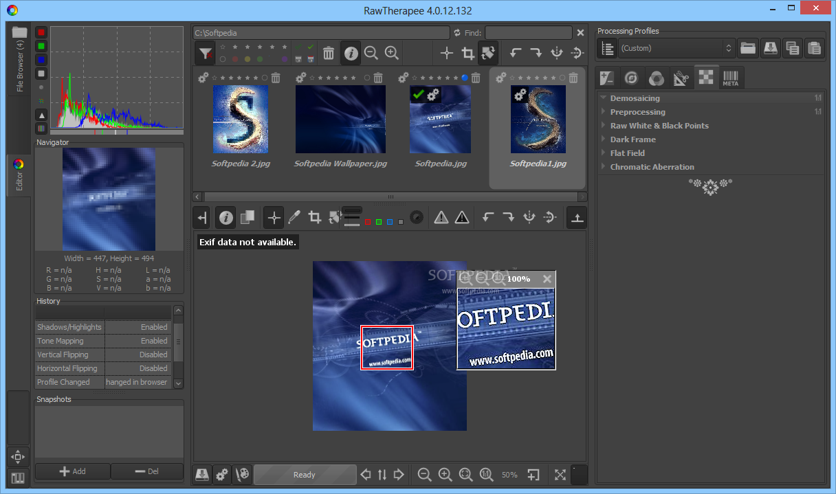Toggle green channel preview in editor
This screenshot has width=836, height=494.
tap(379, 222)
